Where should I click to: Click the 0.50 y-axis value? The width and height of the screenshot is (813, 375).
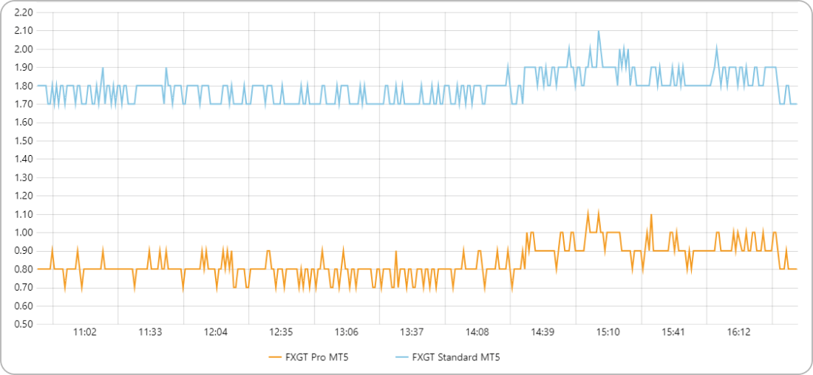pyautogui.click(x=24, y=324)
